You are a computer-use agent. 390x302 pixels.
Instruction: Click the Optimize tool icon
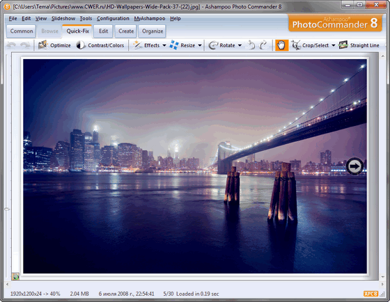[x=42, y=45]
